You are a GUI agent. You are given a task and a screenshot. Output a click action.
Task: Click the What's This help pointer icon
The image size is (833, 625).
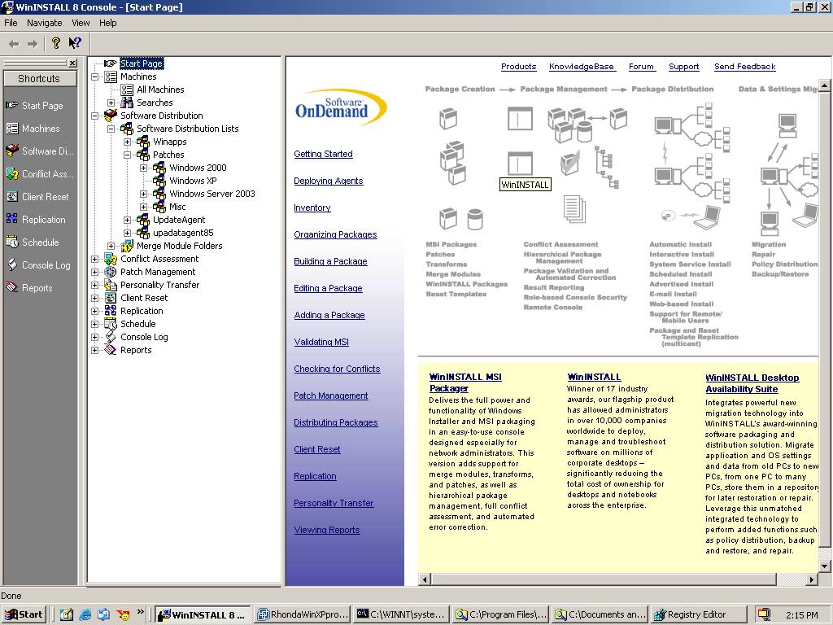(75, 43)
